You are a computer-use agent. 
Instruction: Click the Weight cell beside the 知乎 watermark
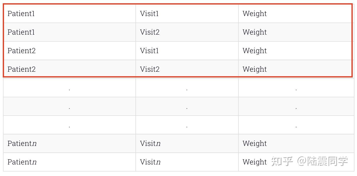point(255,162)
